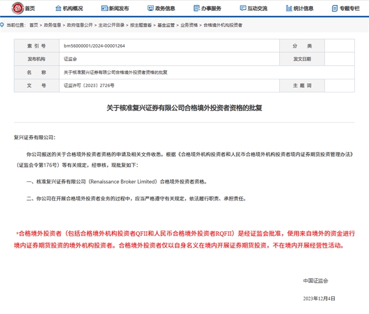
Task: Click 合格境外机构投资者 breadcrumb item
Action: tap(223, 26)
